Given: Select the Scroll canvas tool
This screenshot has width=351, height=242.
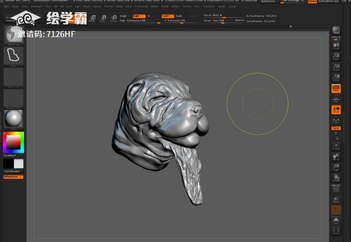Looking at the screenshot, I should tap(336, 46).
